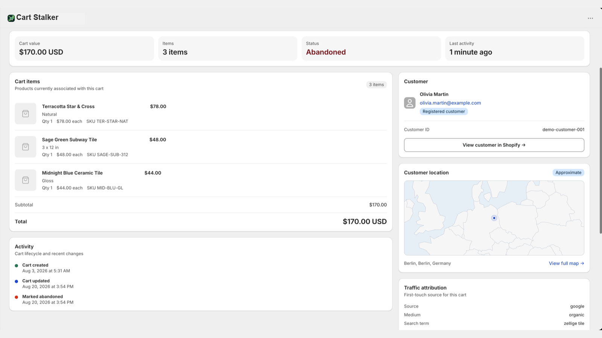Screen dimensions: 602x338
Task: Click the Sage Green Subway Tile product thumbnail
Action: (26, 147)
